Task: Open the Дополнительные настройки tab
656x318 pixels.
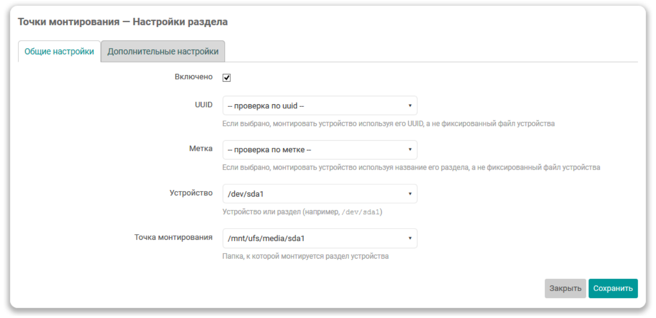Action: (x=163, y=52)
